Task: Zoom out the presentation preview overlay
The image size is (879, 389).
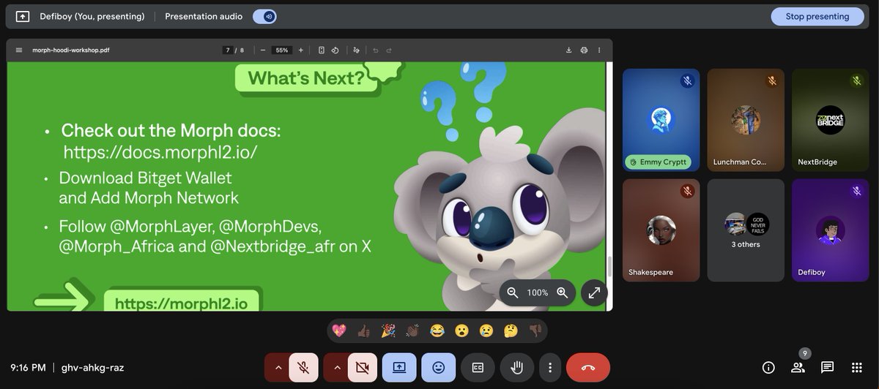Action: (x=513, y=292)
